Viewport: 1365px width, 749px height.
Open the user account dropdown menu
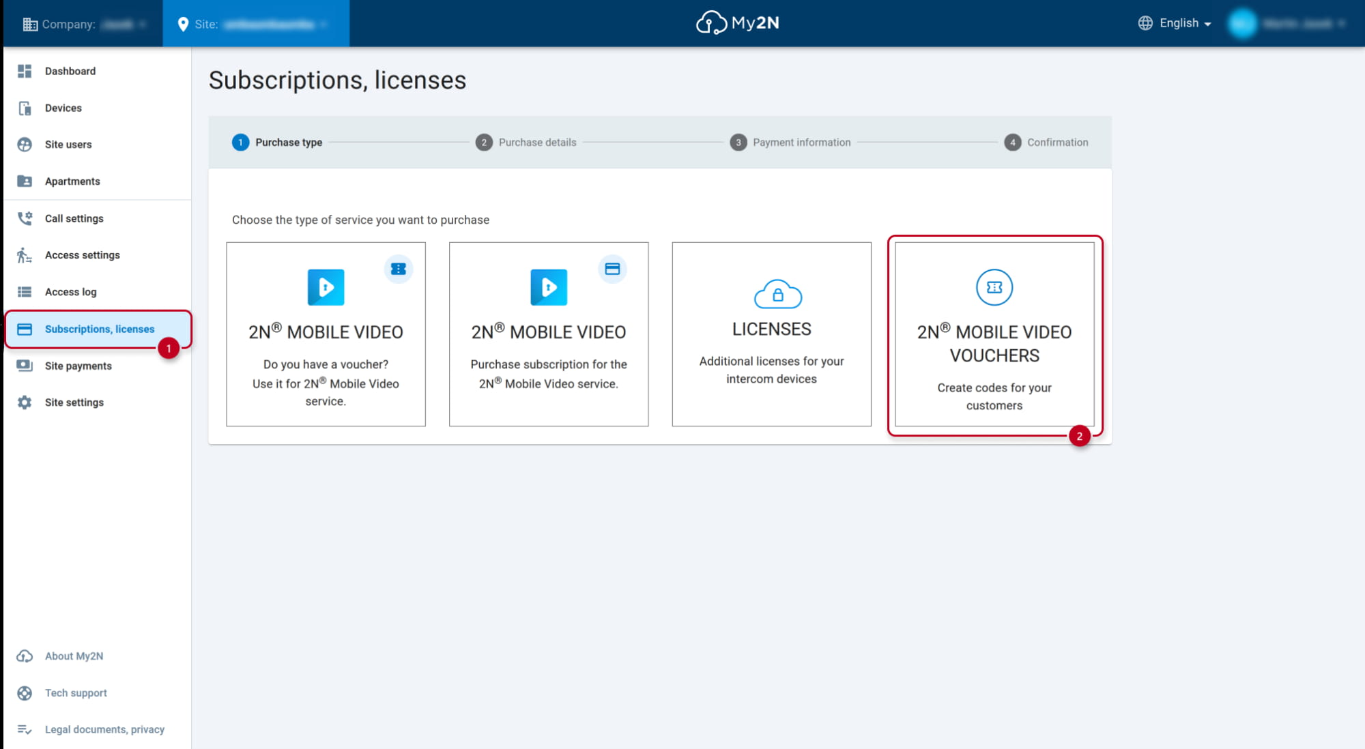(1287, 24)
